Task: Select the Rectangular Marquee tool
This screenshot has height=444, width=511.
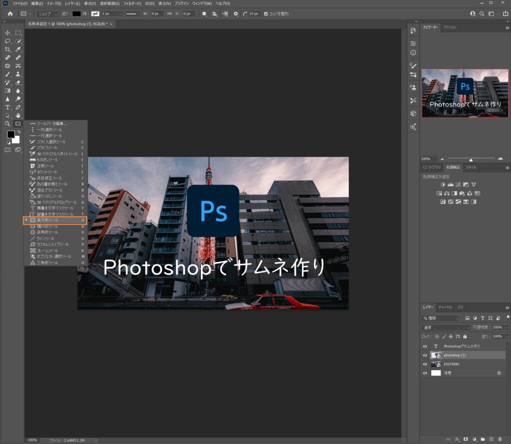Action: (x=18, y=33)
